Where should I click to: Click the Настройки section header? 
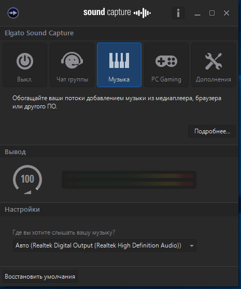(22, 210)
